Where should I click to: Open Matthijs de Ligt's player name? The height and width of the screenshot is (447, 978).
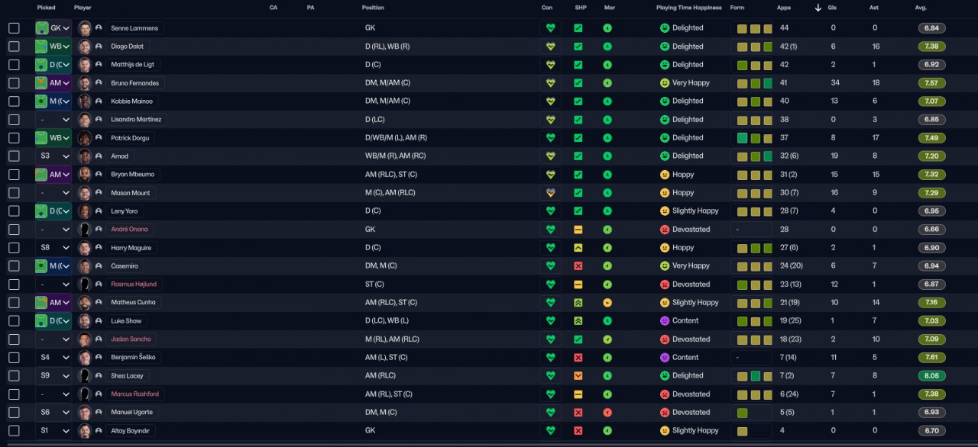pos(132,65)
